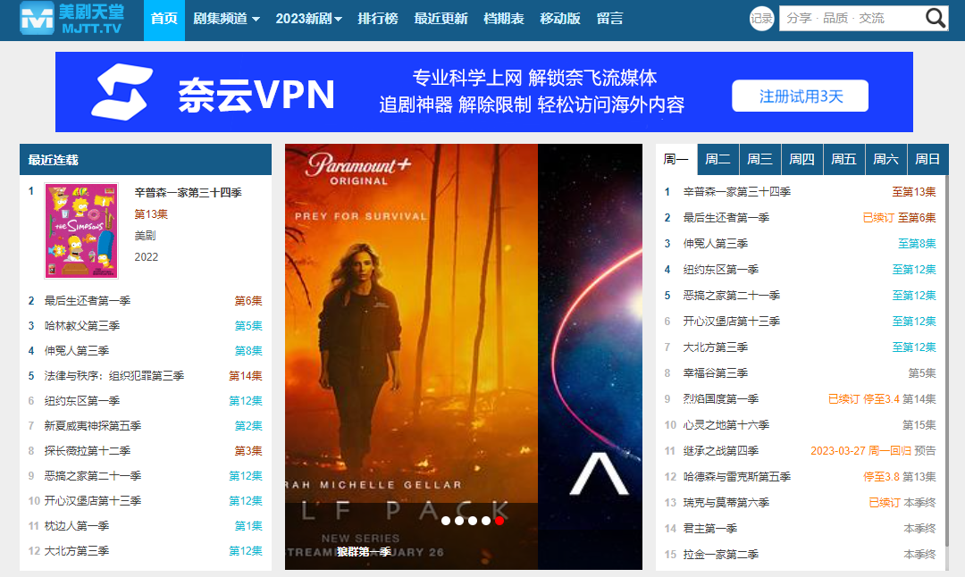Screen dimensions: 965x577
Task: Click the search magnifier icon
Action: pyautogui.click(x=935, y=19)
